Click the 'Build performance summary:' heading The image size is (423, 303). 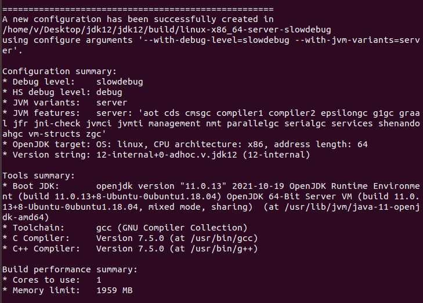[70, 270]
